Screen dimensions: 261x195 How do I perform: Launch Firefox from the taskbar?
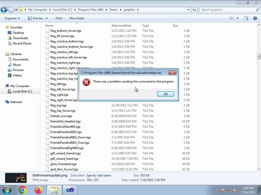click(x=38, y=190)
